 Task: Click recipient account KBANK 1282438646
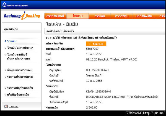pos(98,91)
